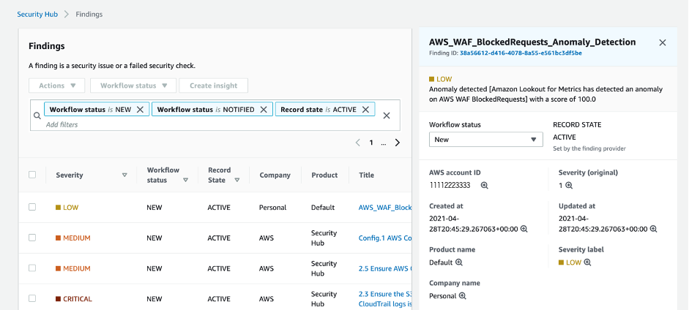Open 2.5 Ensure AWS finding link
The image size is (689, 310).
[385, 268]
